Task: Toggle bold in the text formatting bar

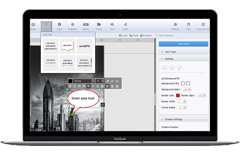Action: click(x=88, y=86)
